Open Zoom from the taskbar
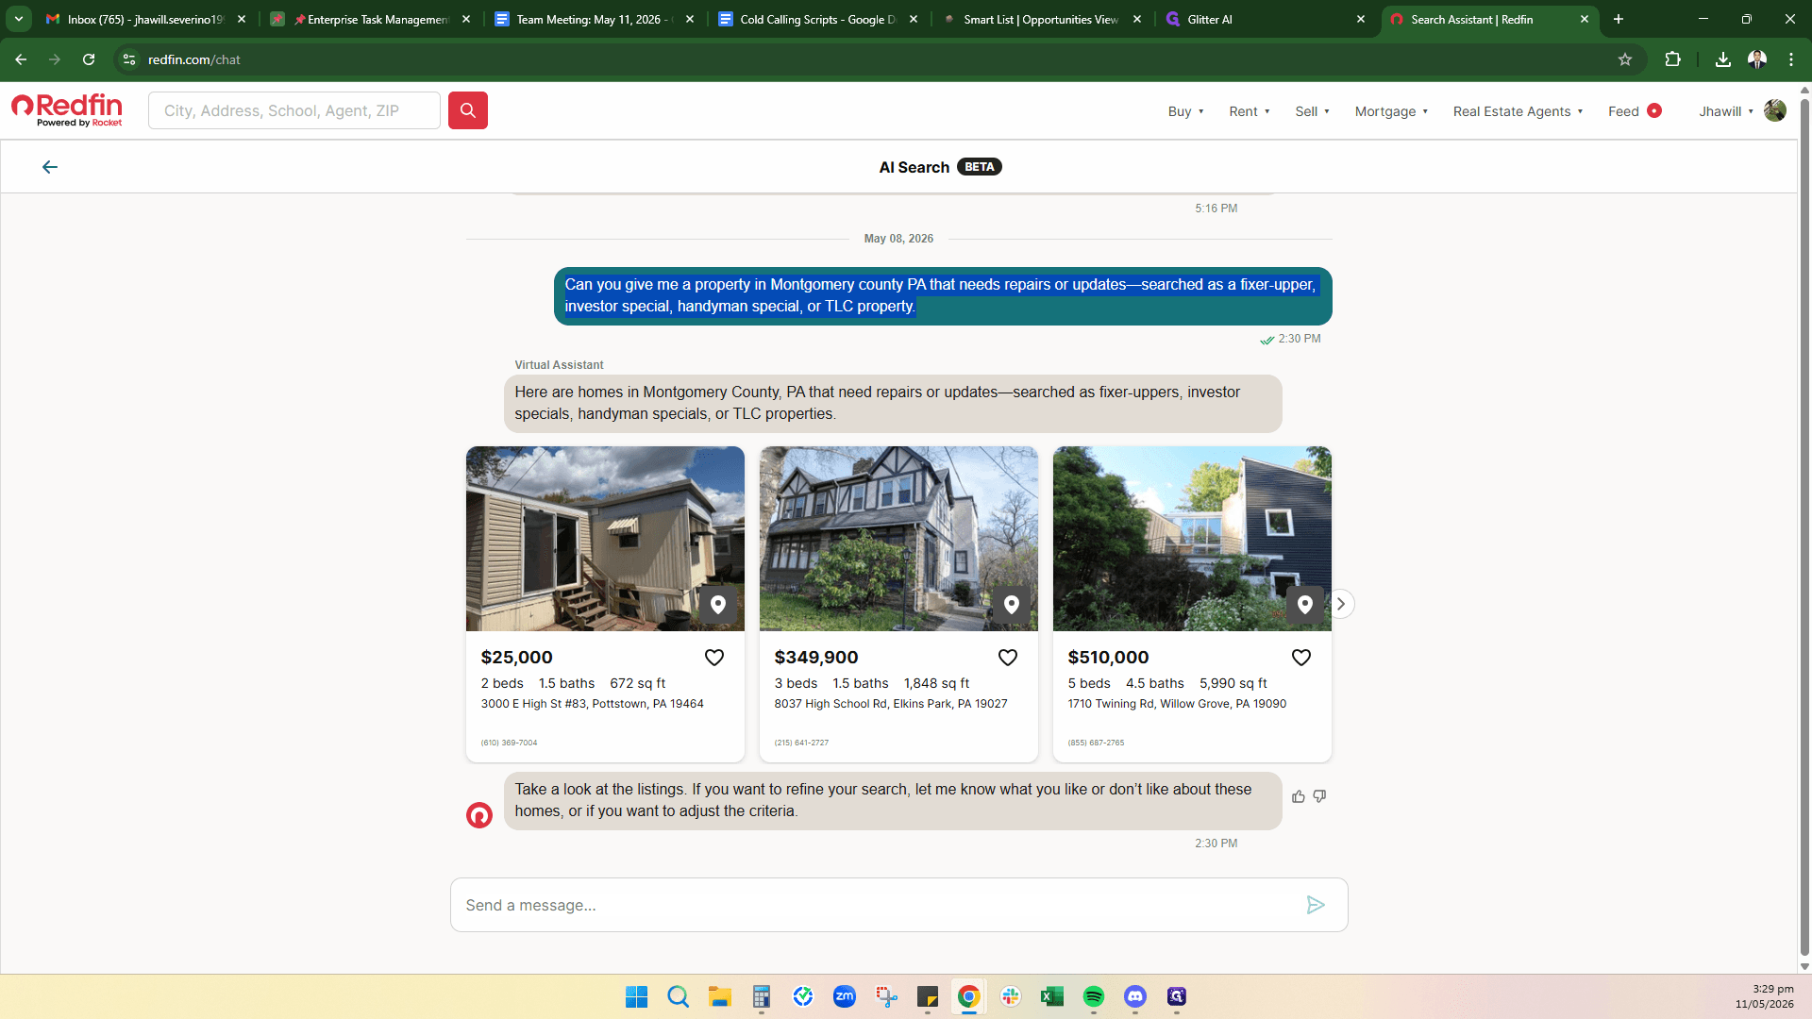Image resolution: width=1812 pixels, height=1019 pixels. coord(845,996)
